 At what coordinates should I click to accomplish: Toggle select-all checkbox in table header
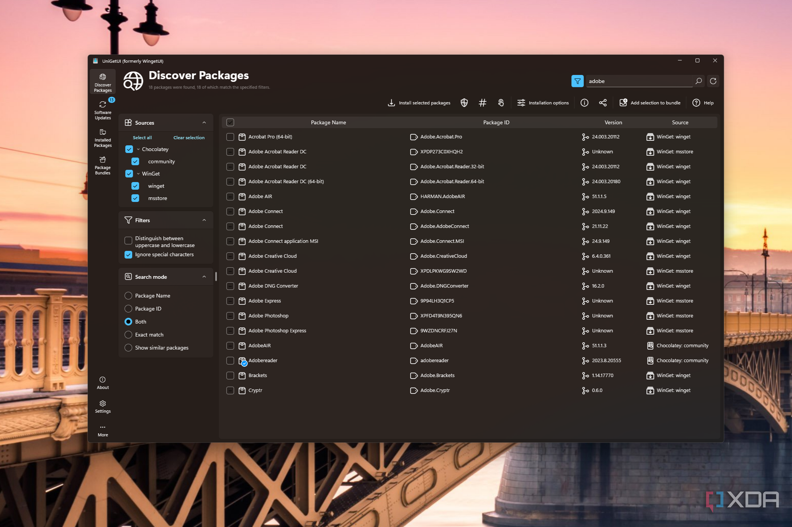(x=230, y=122)
